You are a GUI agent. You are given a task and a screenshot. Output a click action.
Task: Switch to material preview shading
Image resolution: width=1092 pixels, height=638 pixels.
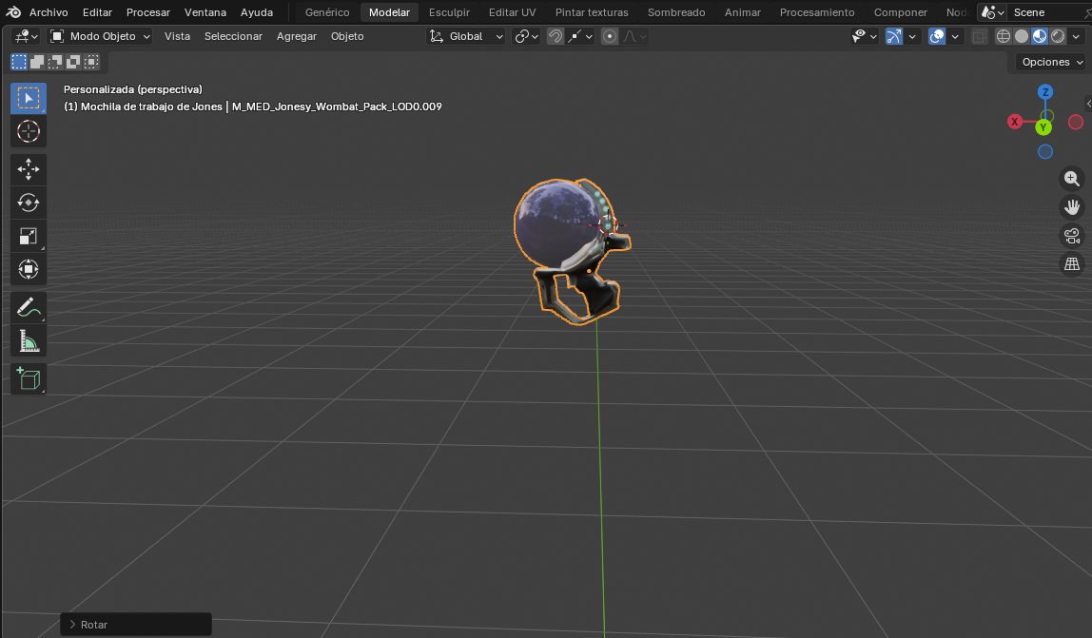(x=1039, y=36)
